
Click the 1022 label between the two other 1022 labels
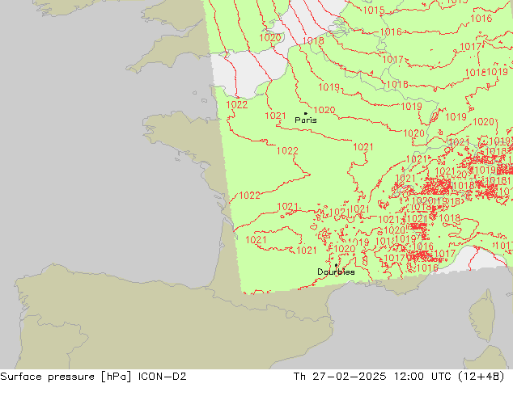click(287, 150)
